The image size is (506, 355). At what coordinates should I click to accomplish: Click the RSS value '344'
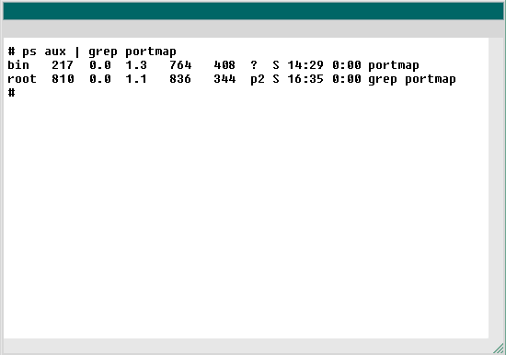point(224,79)
